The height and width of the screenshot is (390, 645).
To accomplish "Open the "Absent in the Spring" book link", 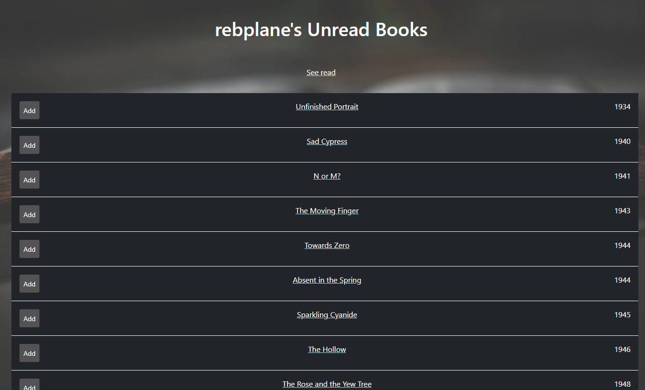I will (327, 280).
